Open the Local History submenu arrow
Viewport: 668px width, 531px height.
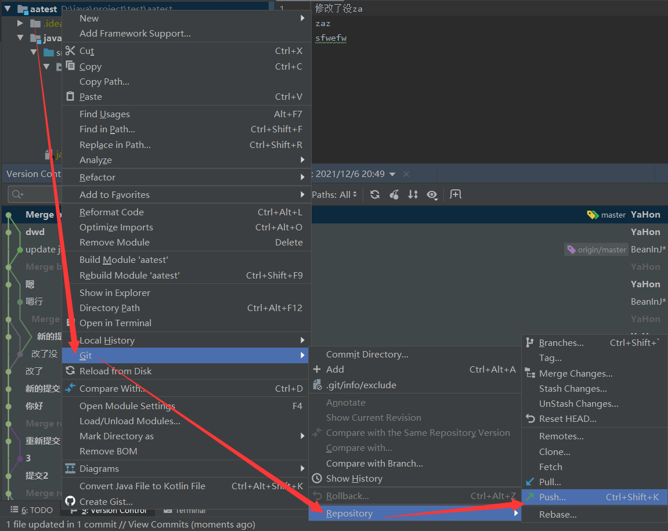pos(302,340)
